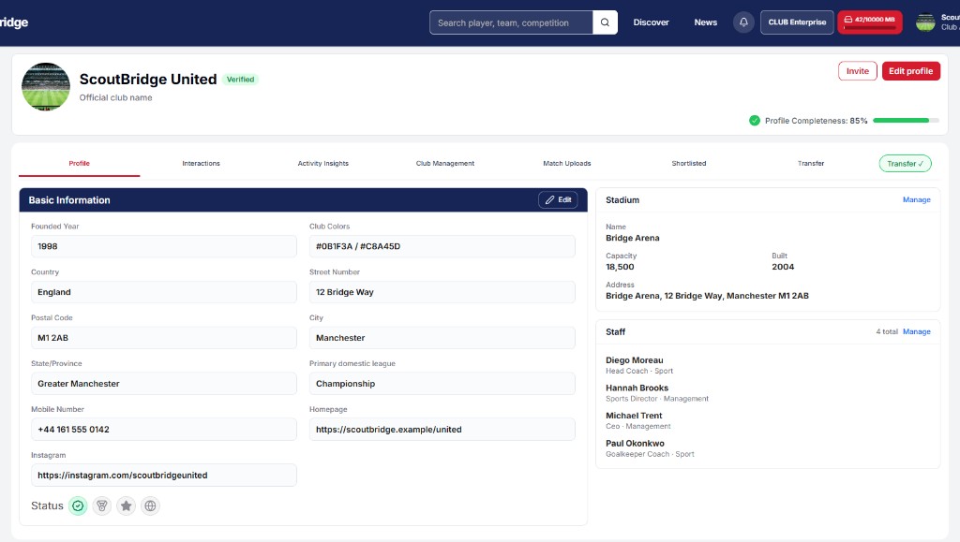This screenshot has width=960, height=542.
Task: Select staff member Paul Okonkwo
Action: [635, 444]
